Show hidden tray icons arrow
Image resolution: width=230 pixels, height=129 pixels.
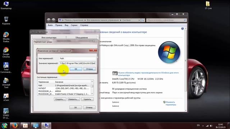(203, 126)
